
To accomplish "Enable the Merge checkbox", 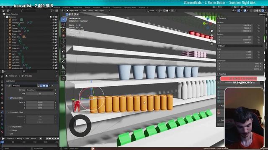I will click(x=11, y=130).
